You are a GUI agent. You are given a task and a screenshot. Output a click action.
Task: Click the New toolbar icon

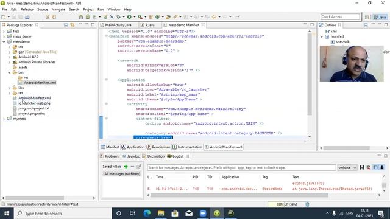[4, 17]
